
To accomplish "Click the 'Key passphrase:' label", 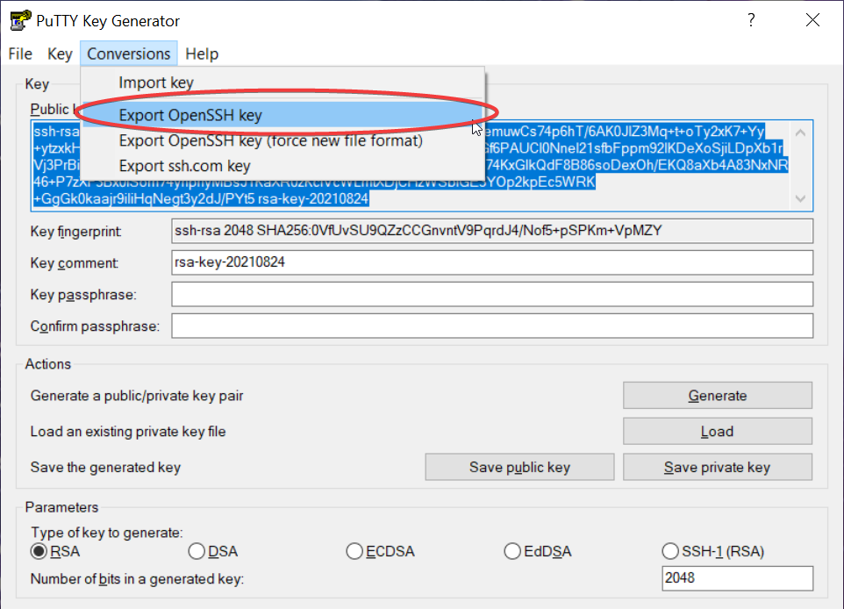I will click(x=83, y=295).
